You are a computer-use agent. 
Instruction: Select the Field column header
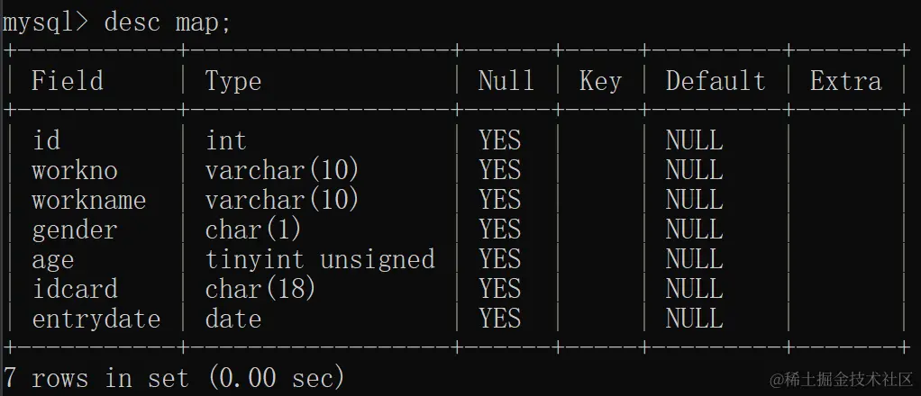[68, 80]
